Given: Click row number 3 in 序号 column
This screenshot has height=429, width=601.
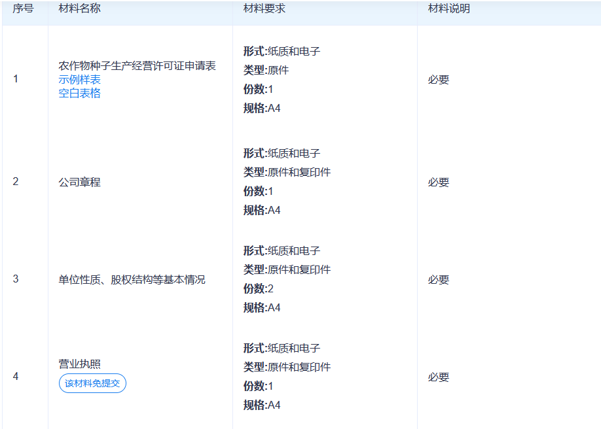Looking at the screenshot, I should click(15, 279).
